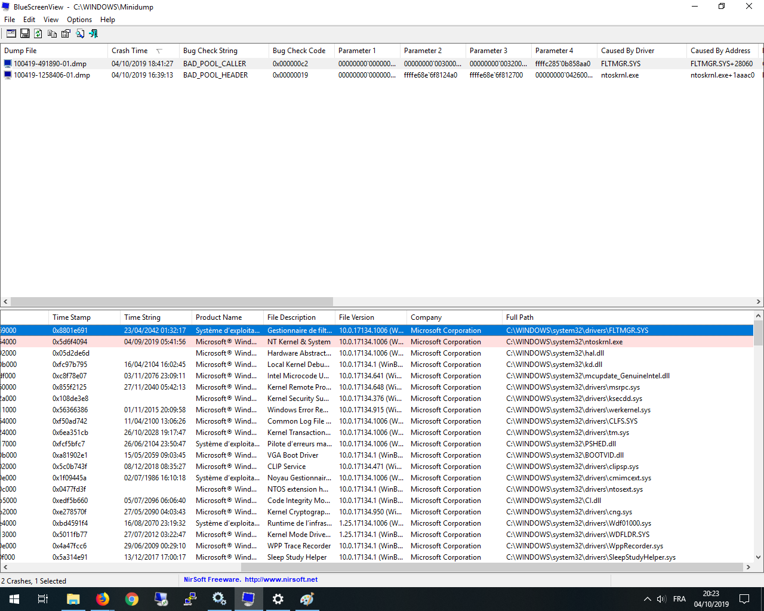The image size is (764, 611).
Task: Open the View menu
Action: point(51,20)
